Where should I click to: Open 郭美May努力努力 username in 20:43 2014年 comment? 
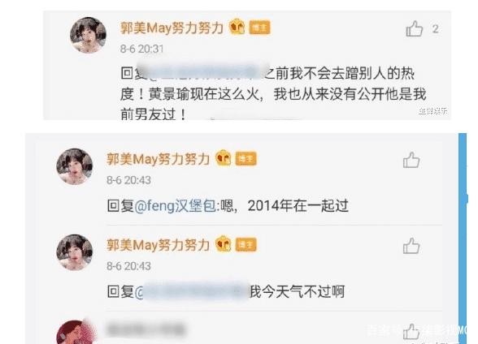pyautogui.click(x=159, y=159)
